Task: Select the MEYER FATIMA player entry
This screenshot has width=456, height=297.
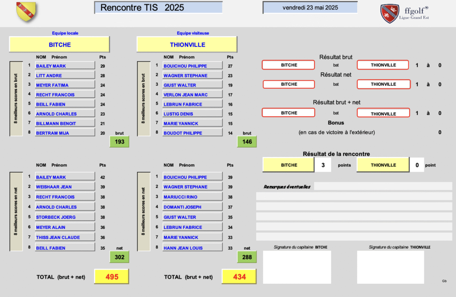Action: click(65, 85)
